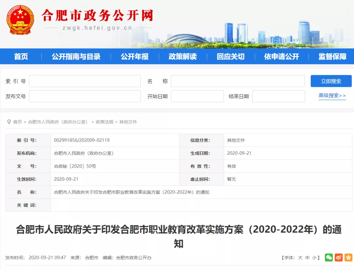Image resolution: width=354 pixels, height=270 pixels.
Task: Click the national emblem site logo
Action: (x=20, y=20)
